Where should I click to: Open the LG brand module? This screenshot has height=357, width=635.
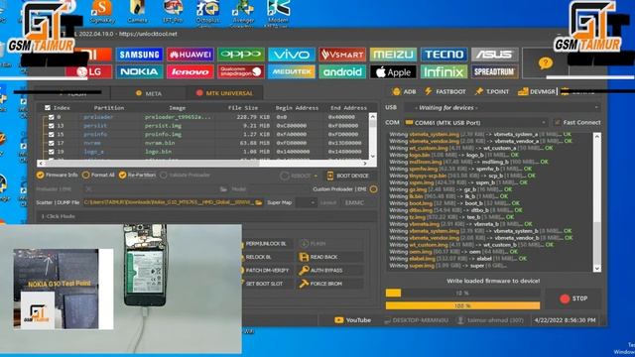coord(89,72)
